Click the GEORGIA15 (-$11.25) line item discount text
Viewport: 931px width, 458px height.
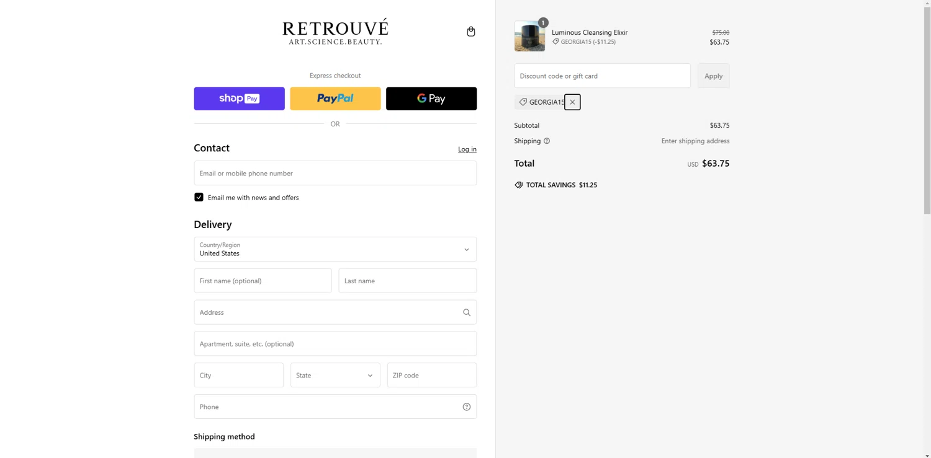(588, 42)
